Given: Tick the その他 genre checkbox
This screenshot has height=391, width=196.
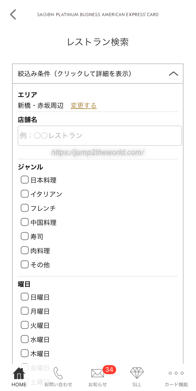Looking at the screenshot, I should pos(25,265).
